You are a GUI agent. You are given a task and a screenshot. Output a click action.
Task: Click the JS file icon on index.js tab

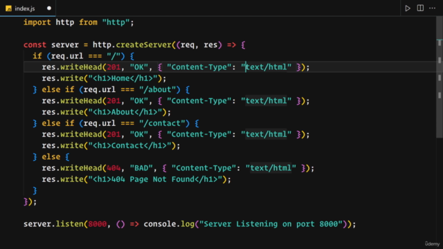[x=9, y=8]
